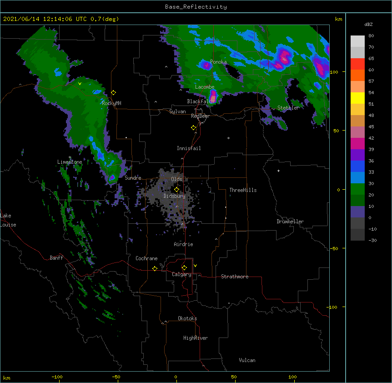Click the Didsbury label

click(x=175, y=196)
